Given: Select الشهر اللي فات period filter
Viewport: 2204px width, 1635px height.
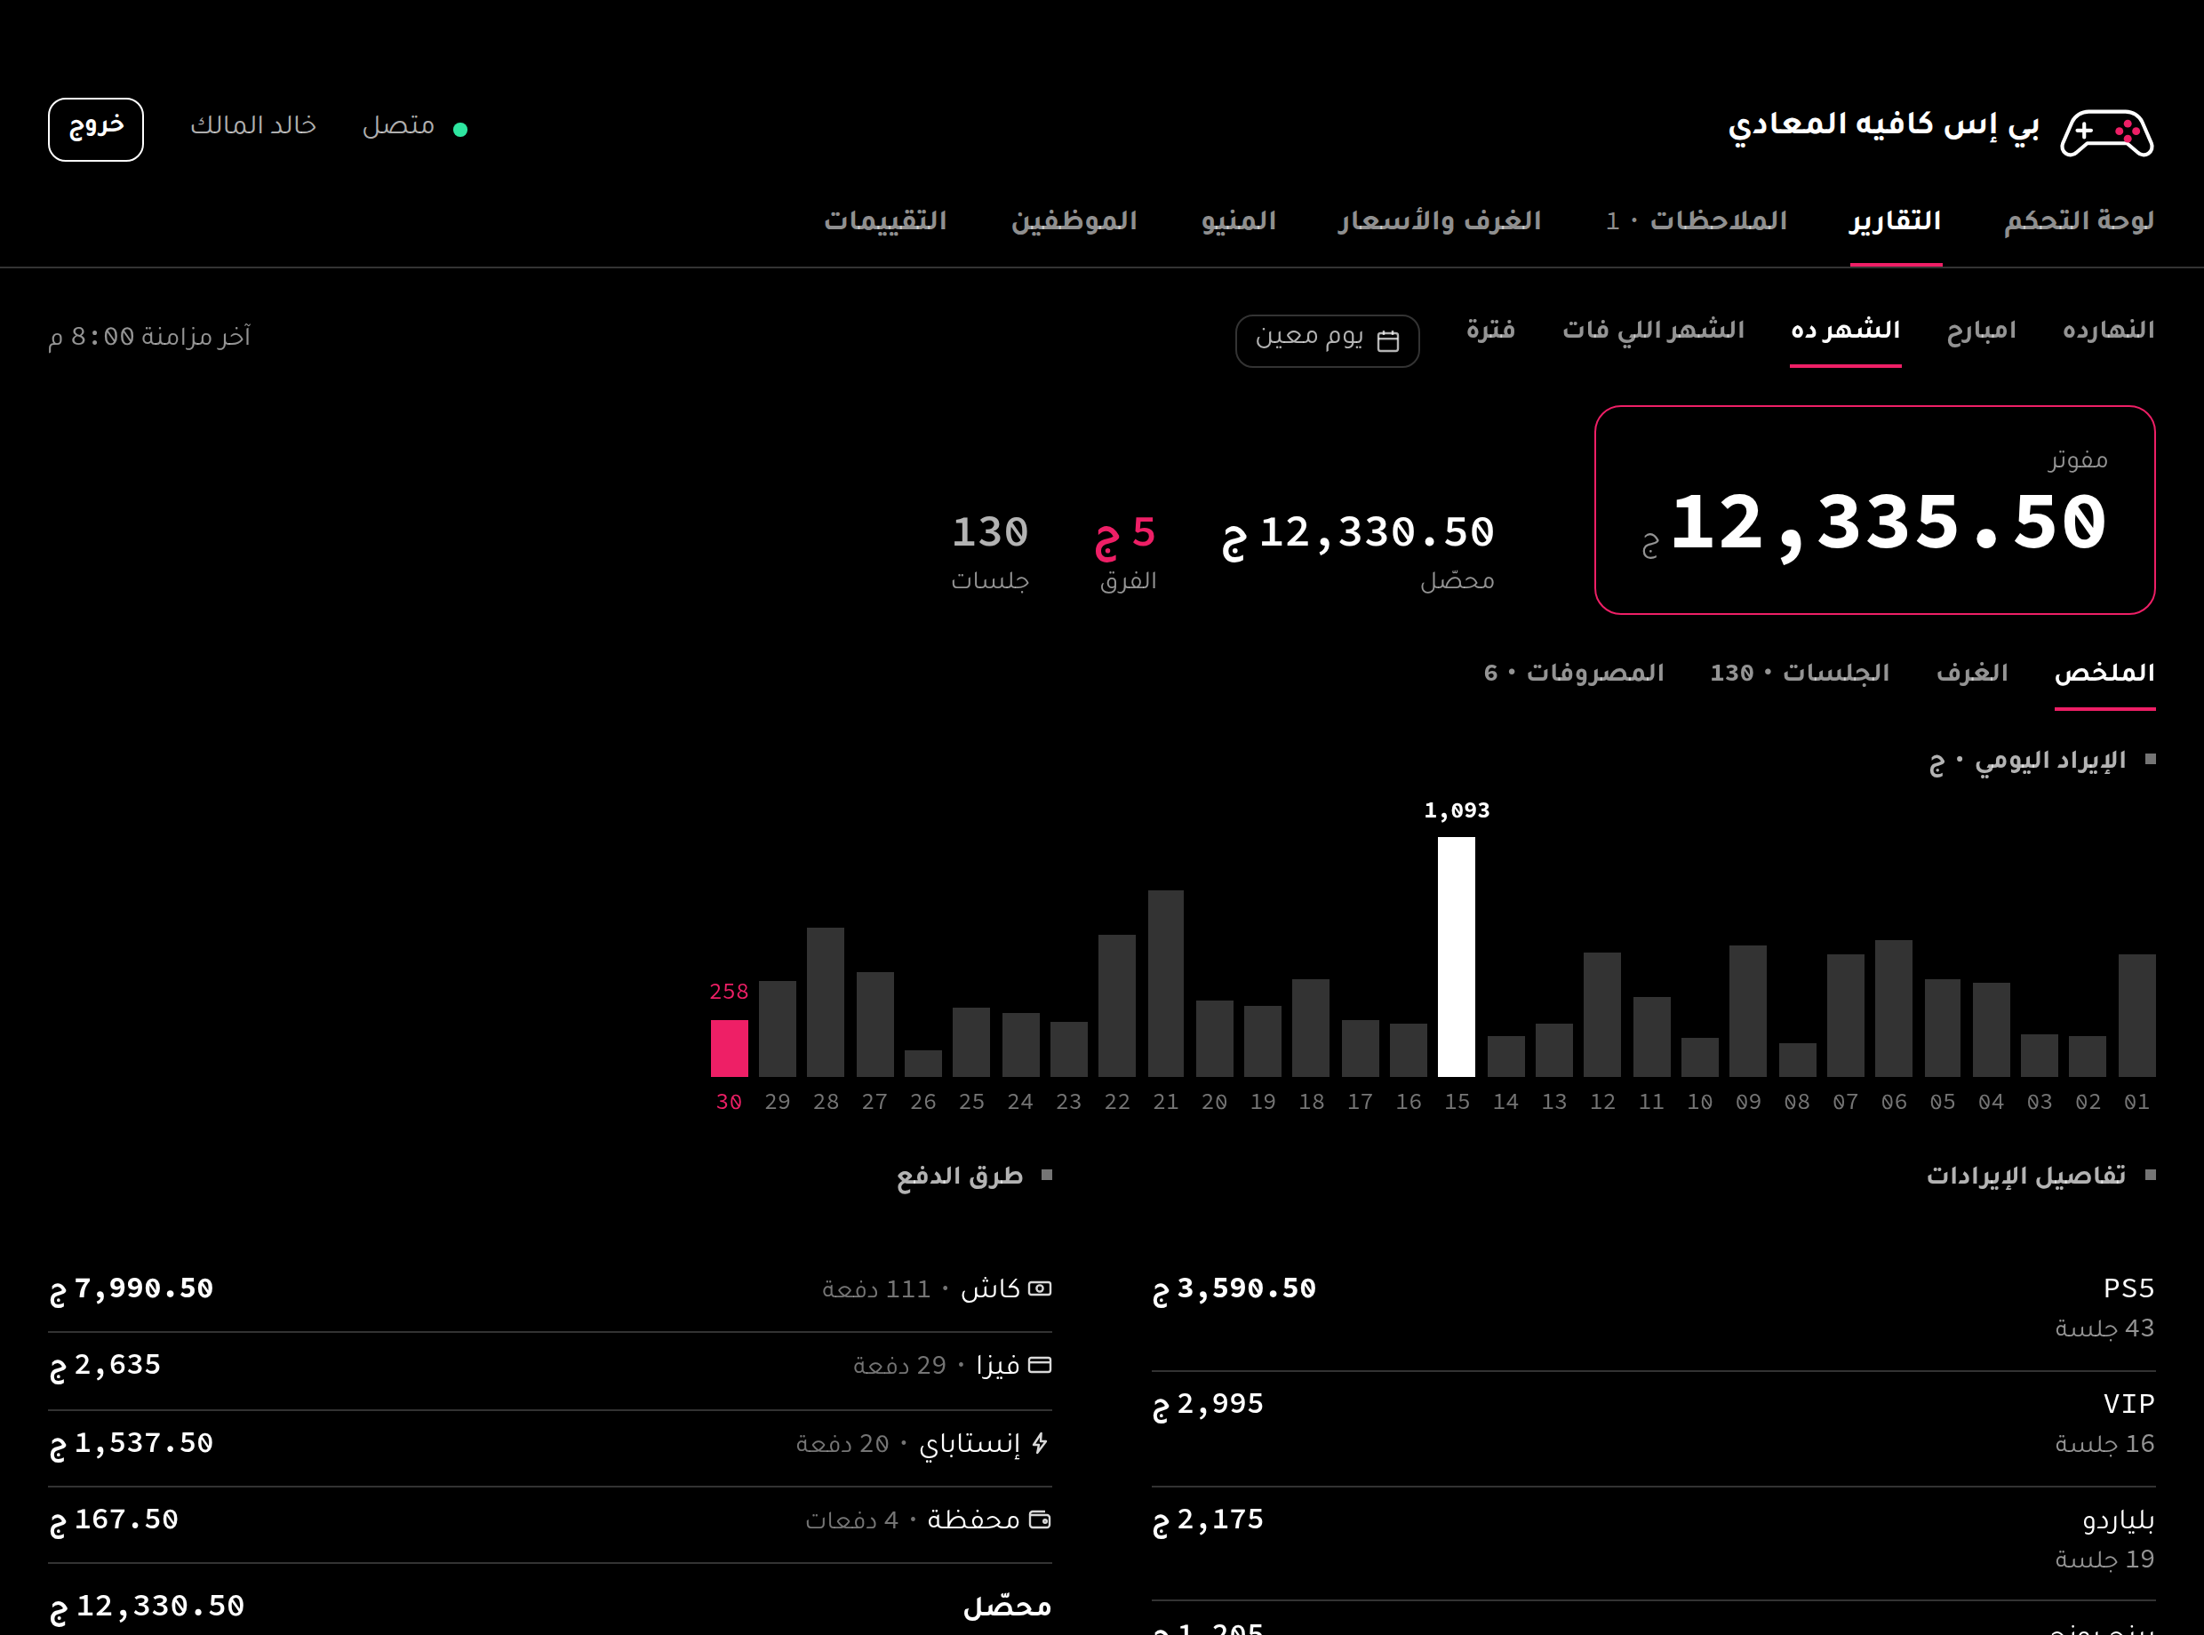Looking at the screenshot, I should tap(1653, 330).
